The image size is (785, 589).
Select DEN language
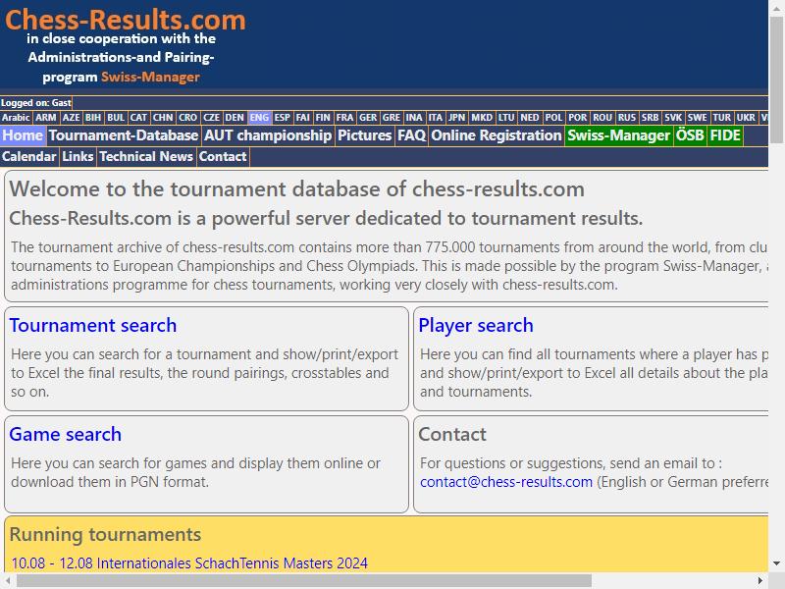[235, 117]
